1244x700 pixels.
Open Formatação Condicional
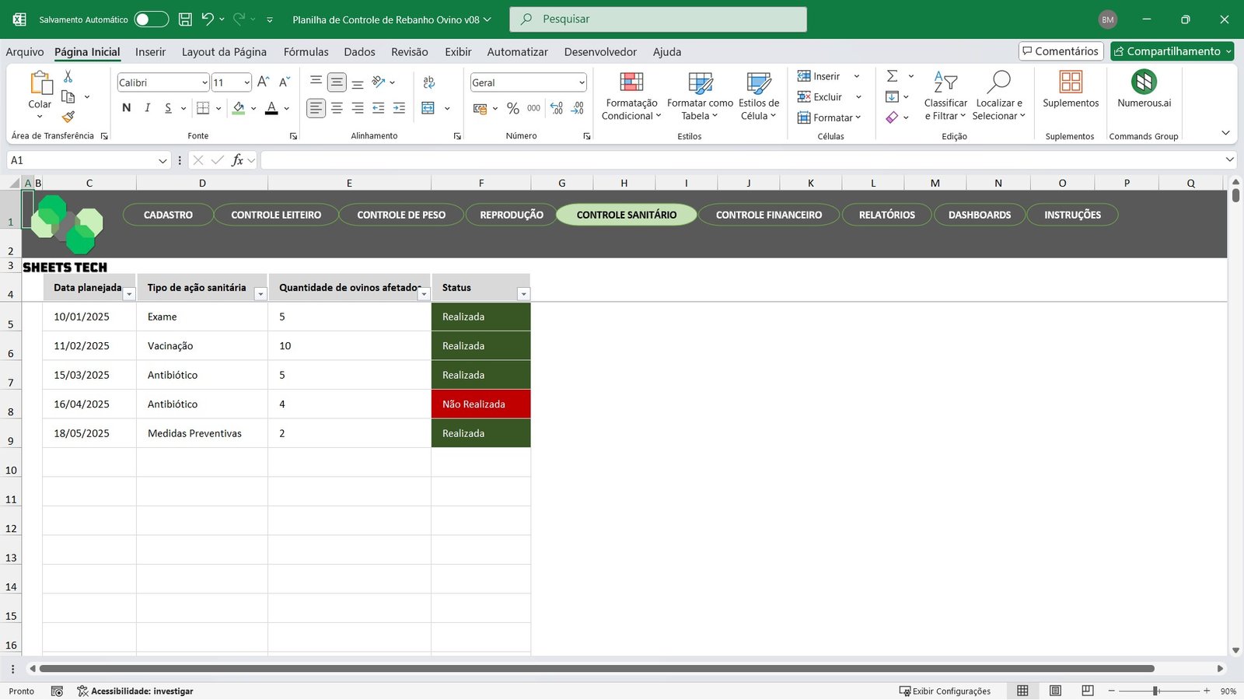coord(631,96)
